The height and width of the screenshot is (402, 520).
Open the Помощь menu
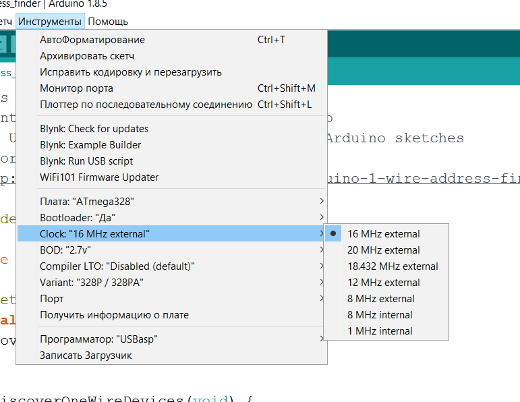tap(108, 22)
